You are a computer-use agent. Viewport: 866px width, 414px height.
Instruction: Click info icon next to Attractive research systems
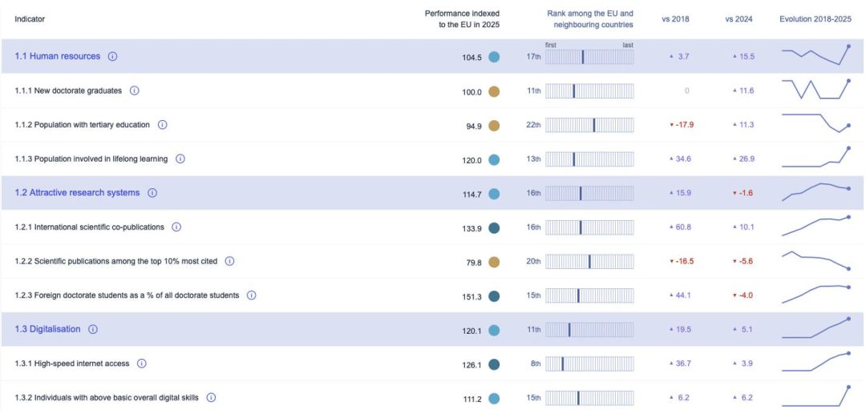152,193
